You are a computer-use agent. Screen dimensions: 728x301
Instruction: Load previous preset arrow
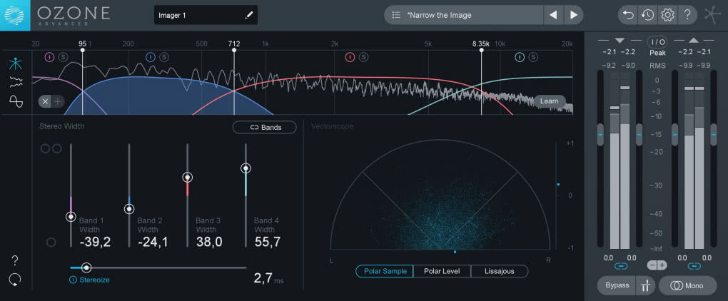coord(553,15)
